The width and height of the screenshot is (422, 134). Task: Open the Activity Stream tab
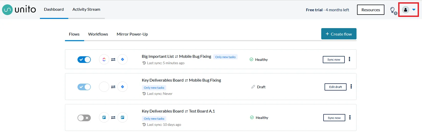pos(86,9)
